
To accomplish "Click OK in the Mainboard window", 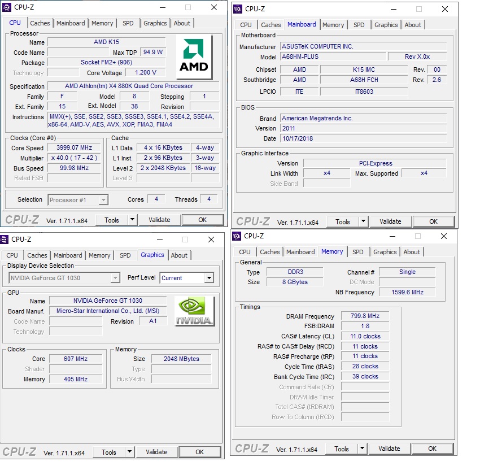I will pos(433,221).
